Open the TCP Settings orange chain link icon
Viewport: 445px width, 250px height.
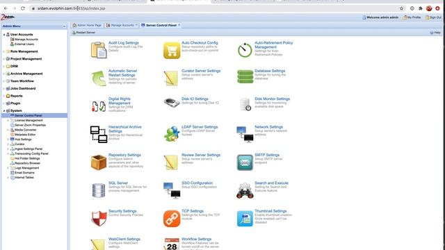click(172, 219)
